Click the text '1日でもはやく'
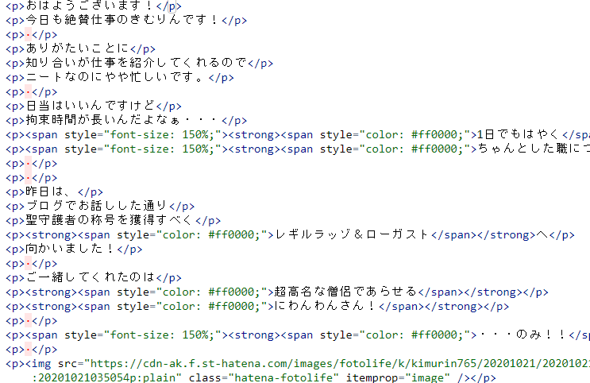This screenshot has height=383, width=590. click(x=519, y=134)
